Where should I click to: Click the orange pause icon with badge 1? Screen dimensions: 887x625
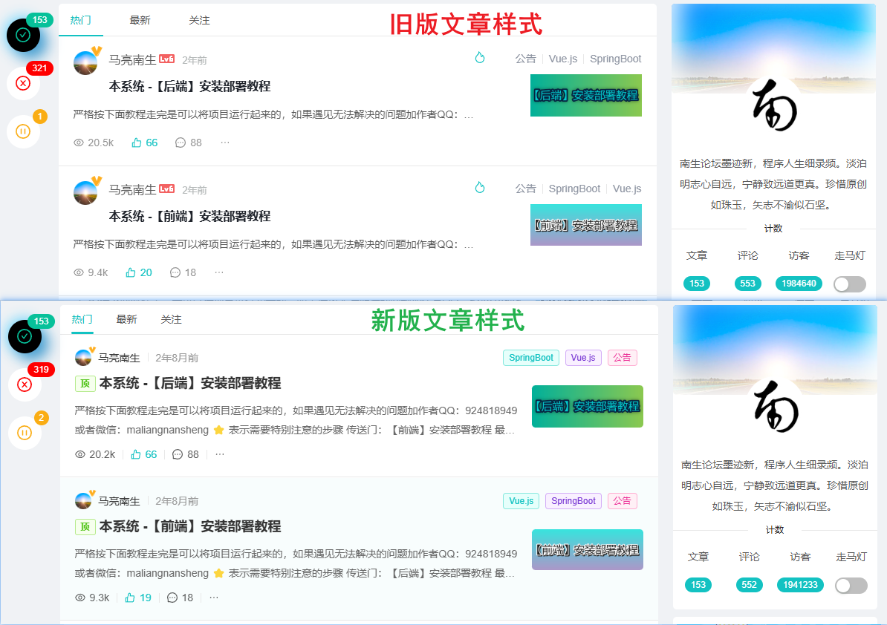click(x=23, y=131)
